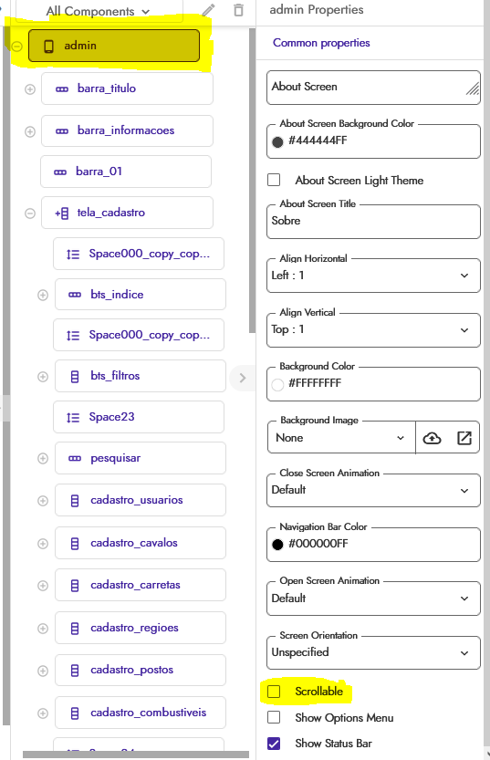Image resolution: width=490 pixels, height=760 pixels.
Task: Click the barra_01 arrangement icon
Action: (x=60, y=172)
